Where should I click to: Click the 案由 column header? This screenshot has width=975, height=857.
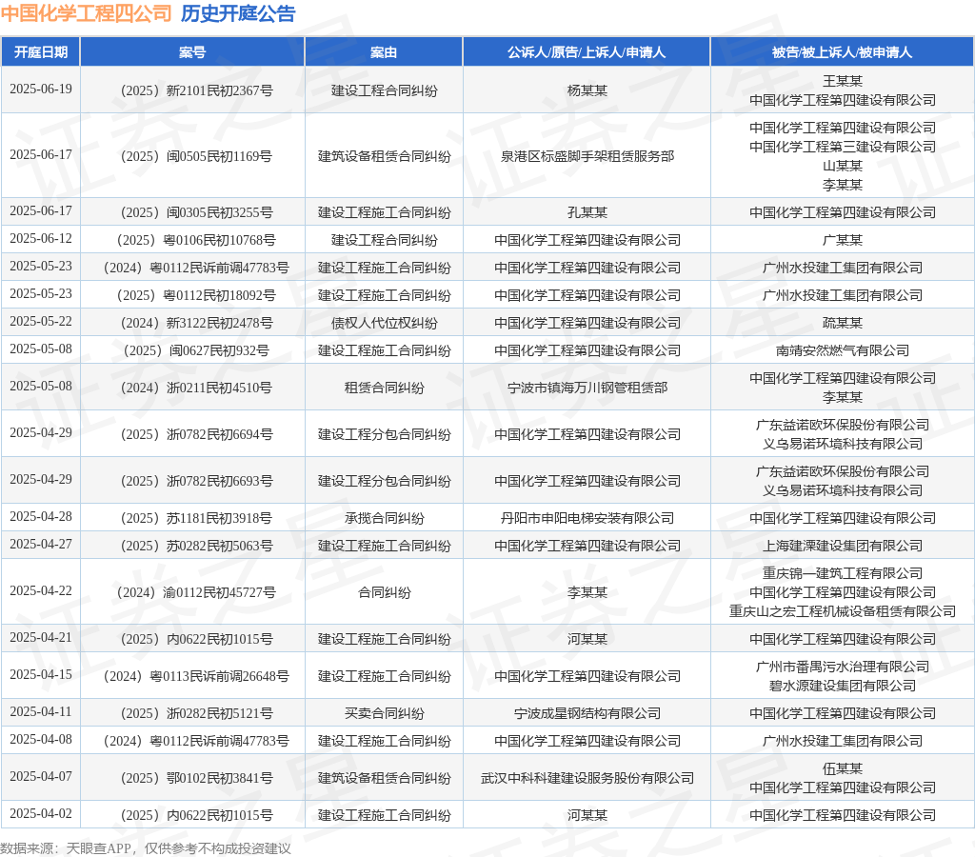click(384, 52)
